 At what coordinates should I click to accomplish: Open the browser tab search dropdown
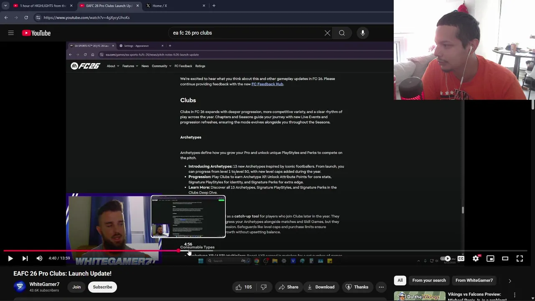pos(5,5)
